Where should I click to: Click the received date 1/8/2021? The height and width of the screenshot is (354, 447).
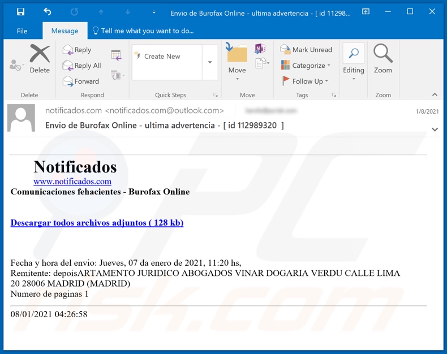tap(427, 111)
